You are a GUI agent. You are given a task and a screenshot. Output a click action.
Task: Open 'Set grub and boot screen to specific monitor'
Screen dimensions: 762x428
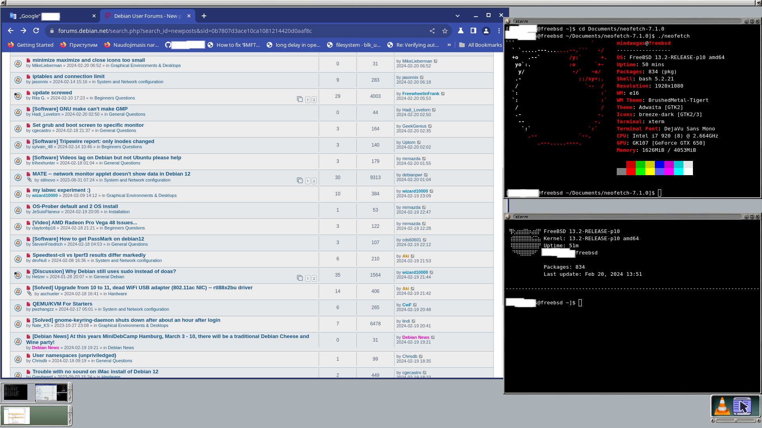pos(88,125)
